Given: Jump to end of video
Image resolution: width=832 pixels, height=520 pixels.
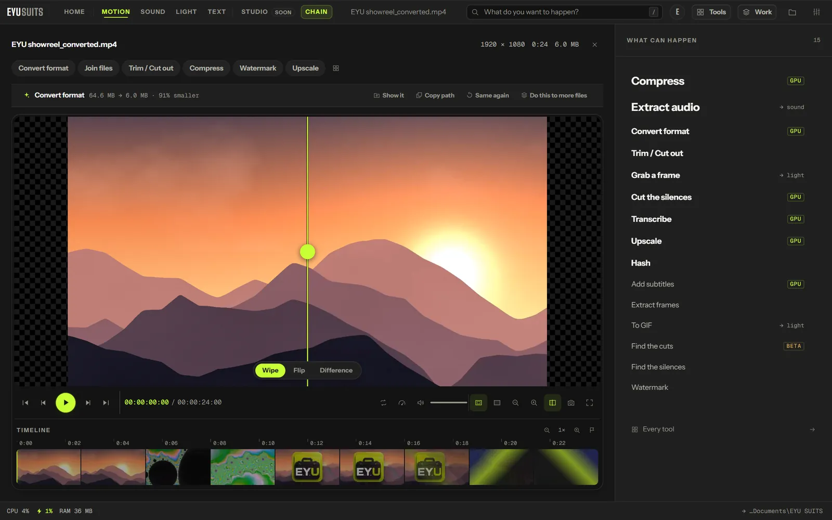Looking at the screenshot, I should point(106,403).
